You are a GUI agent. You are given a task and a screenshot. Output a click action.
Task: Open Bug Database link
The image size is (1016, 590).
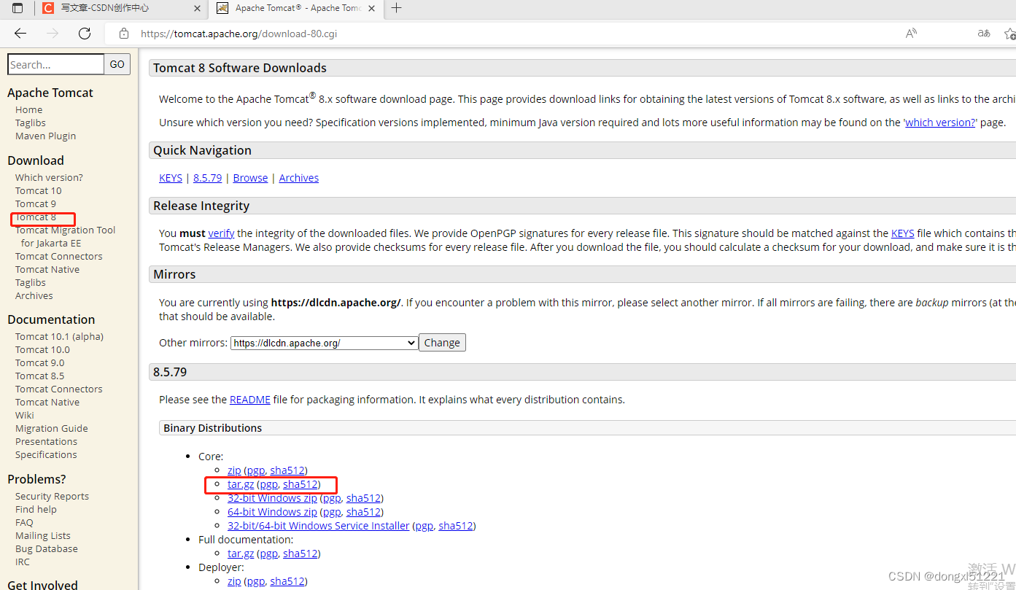pos(47,548)
